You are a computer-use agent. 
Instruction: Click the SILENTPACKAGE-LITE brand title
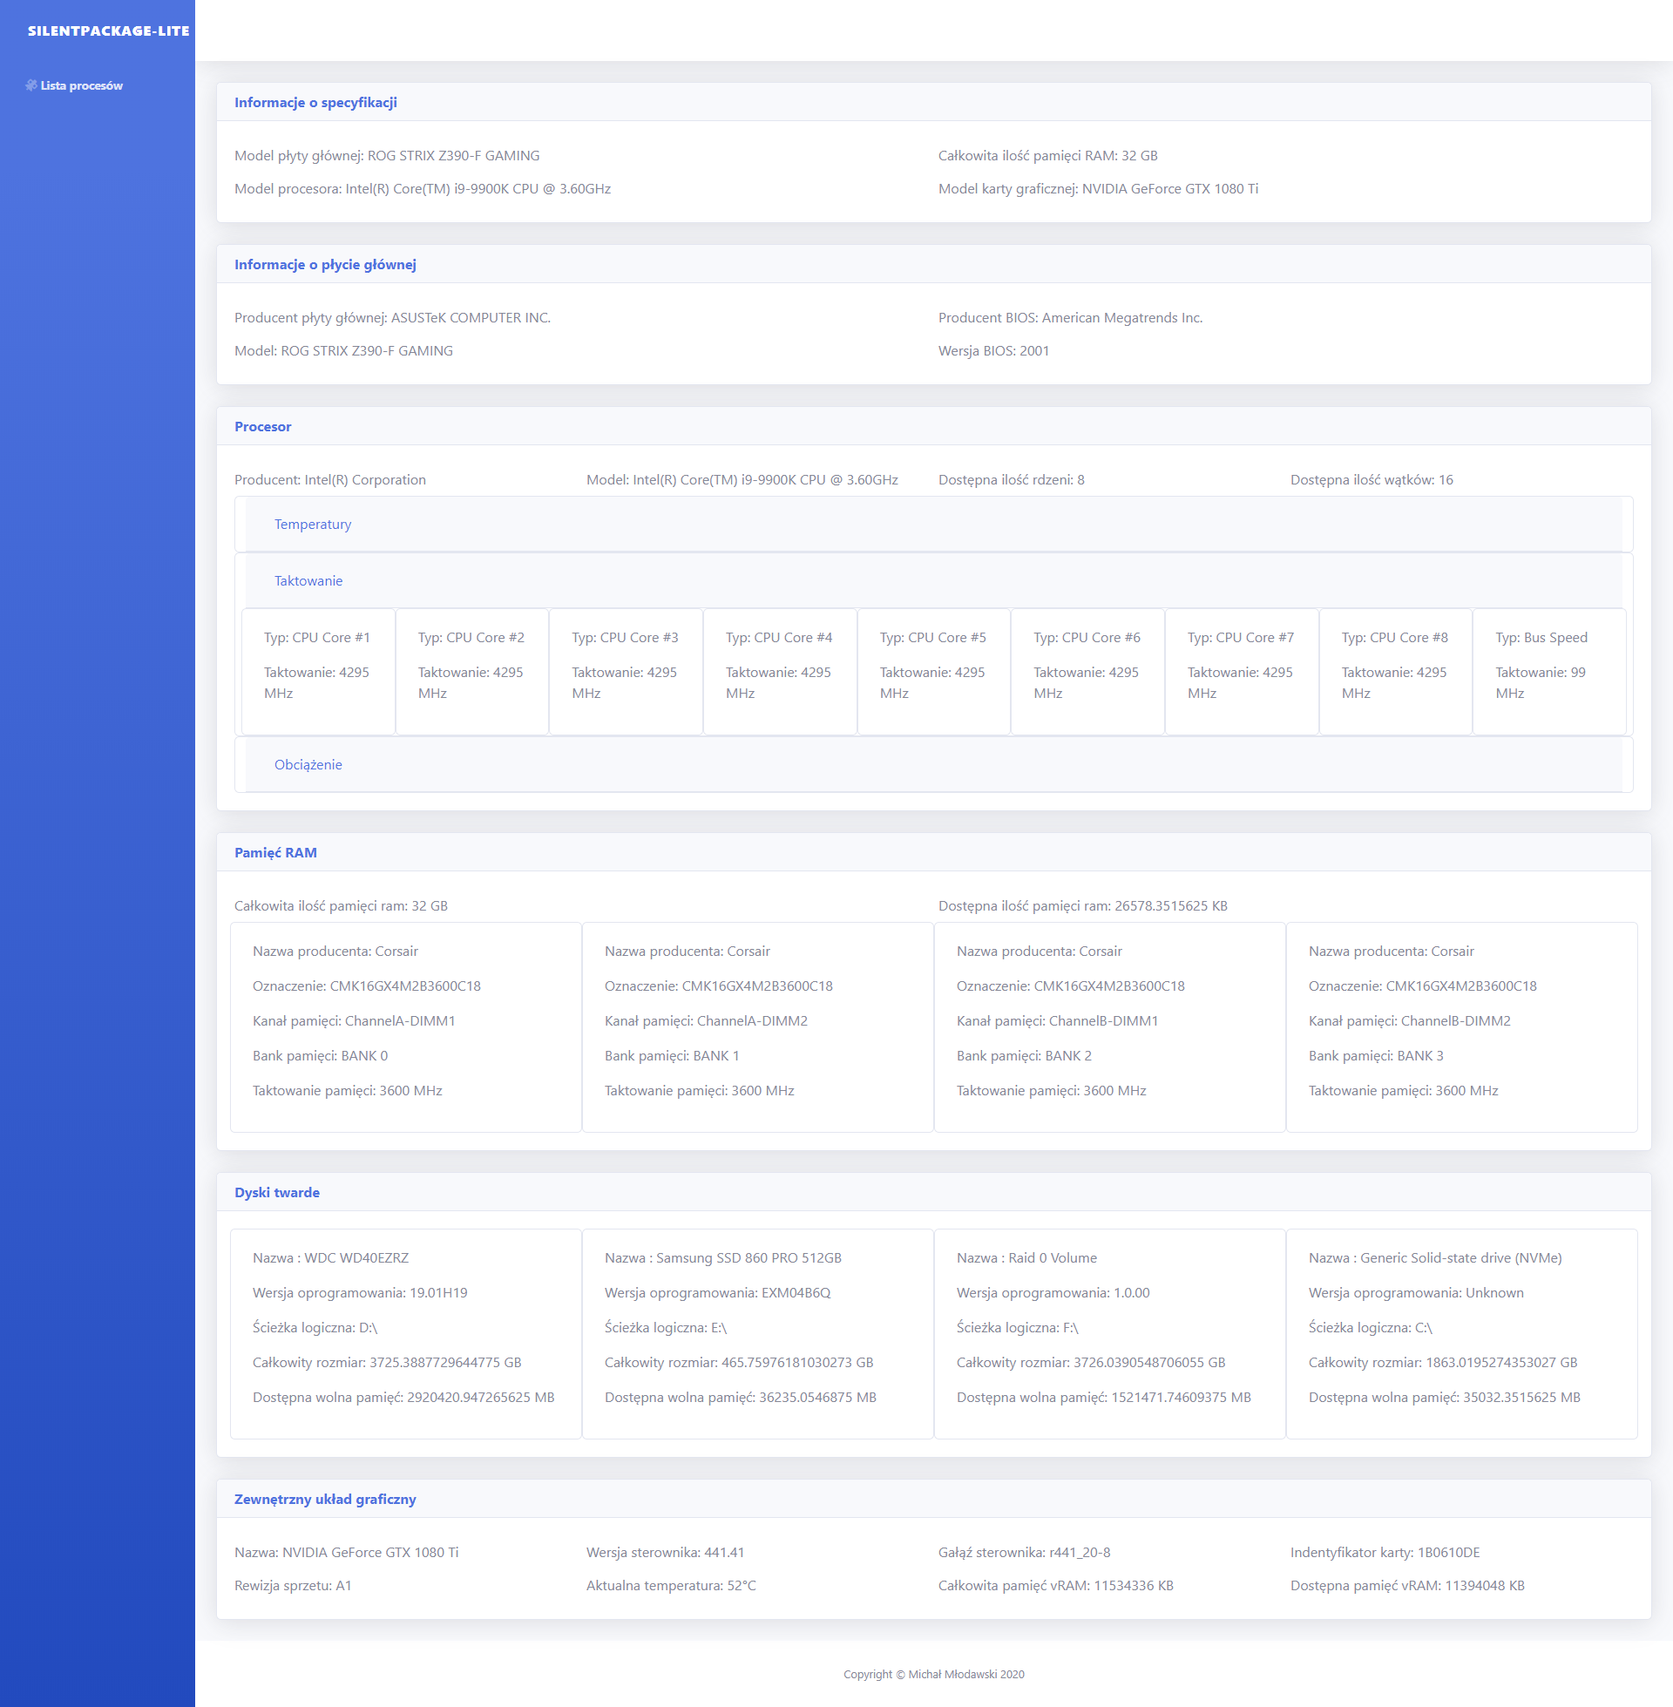[x=108, y=30]
